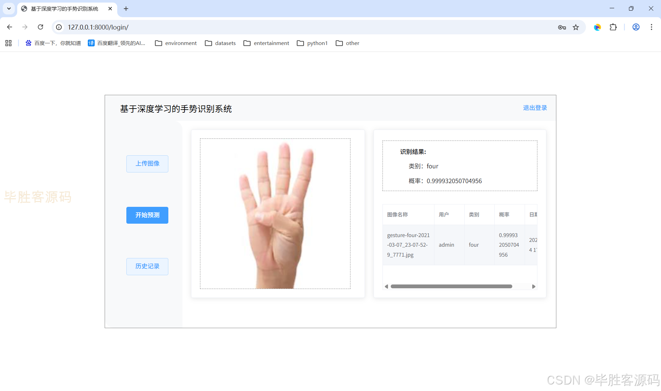Open the environment bookmarks folder

[176, 43]
